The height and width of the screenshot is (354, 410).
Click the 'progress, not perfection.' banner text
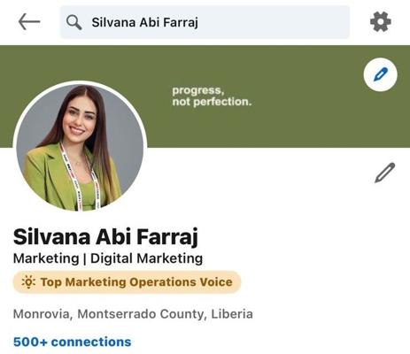(x=212, y=96)
